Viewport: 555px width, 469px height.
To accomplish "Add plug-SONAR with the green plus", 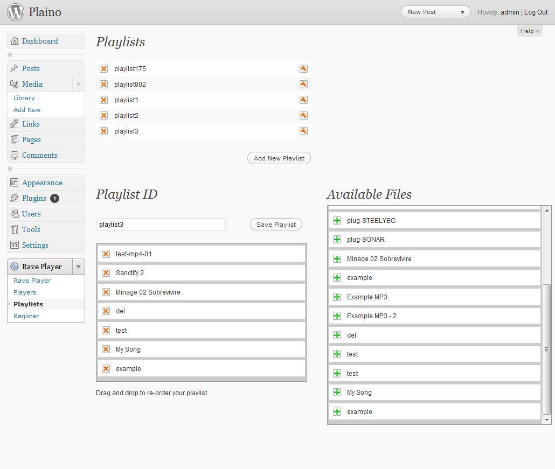I will tap(337, 240).
